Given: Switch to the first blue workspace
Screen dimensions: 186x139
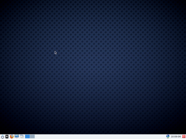Looking at the screenshot, I should 27,137.
